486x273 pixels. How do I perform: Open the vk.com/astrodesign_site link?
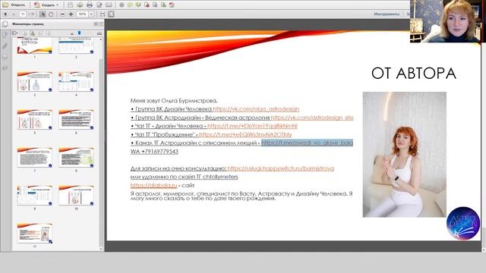tap(312, 118)
